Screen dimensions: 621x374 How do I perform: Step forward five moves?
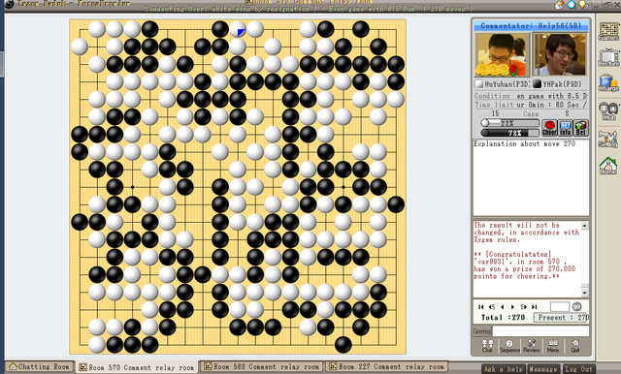(x=523, y=307)
